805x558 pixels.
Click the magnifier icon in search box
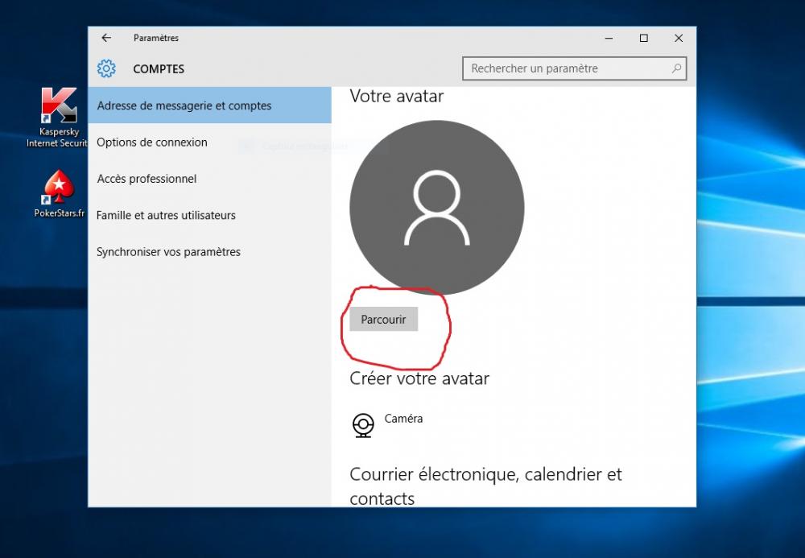677,68
